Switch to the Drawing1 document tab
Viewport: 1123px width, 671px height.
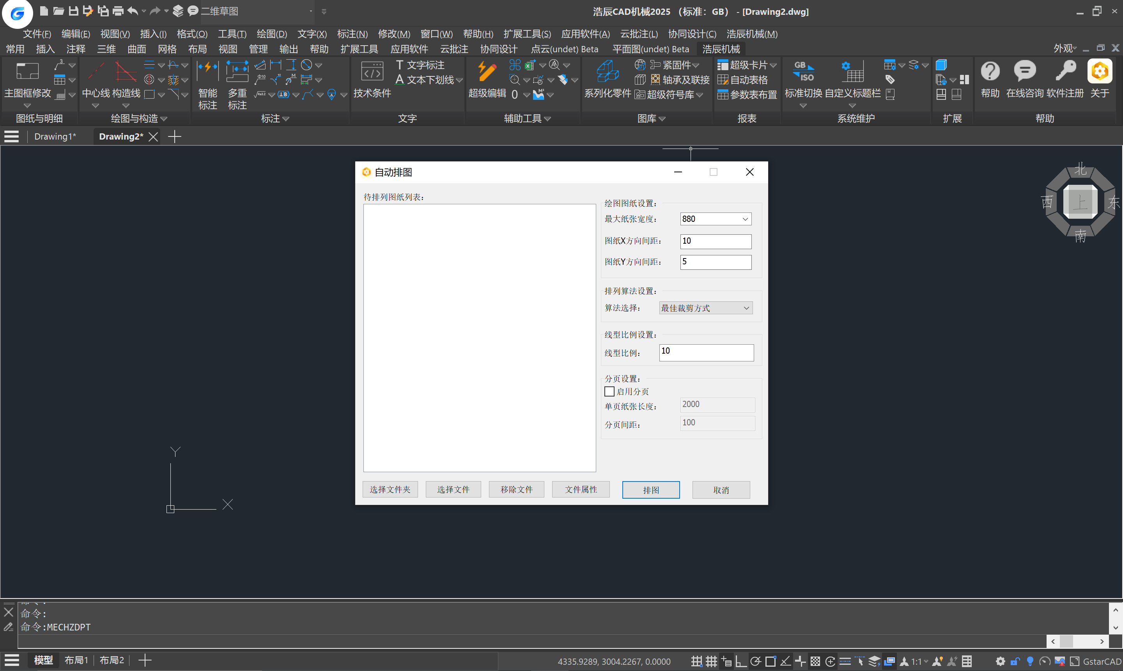55,136
